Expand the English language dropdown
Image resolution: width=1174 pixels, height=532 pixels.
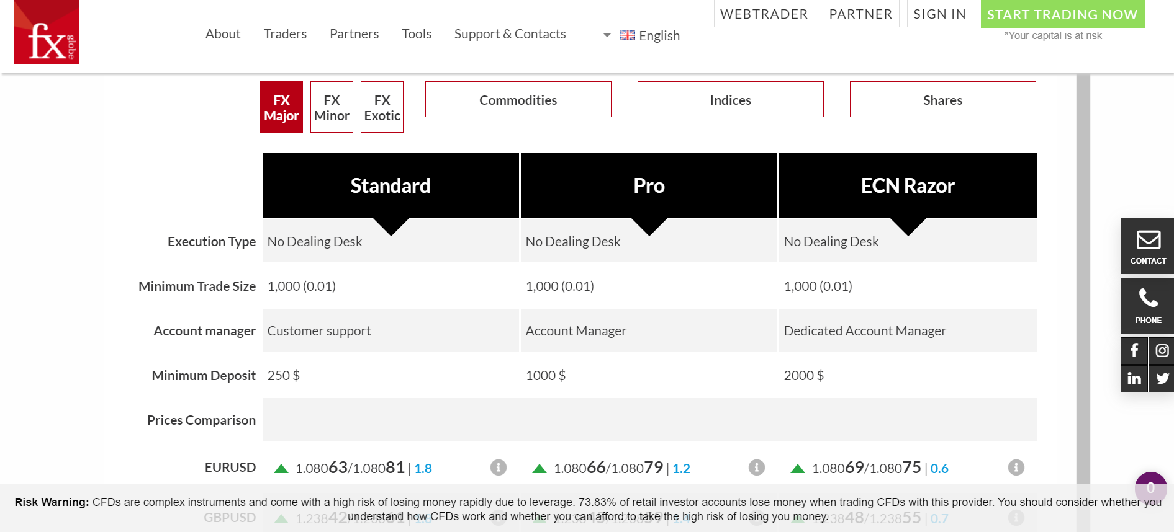[643, 35]
